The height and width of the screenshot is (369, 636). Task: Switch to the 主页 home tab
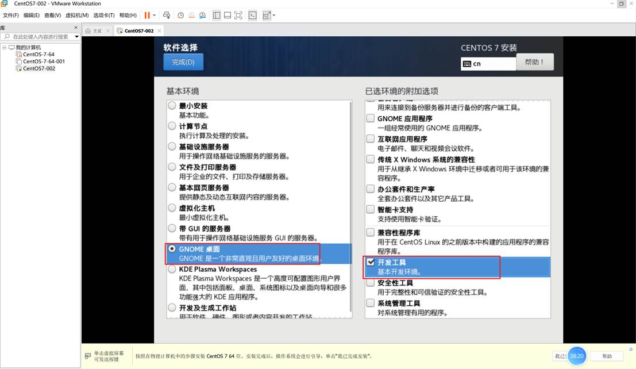tap(97, 31)
